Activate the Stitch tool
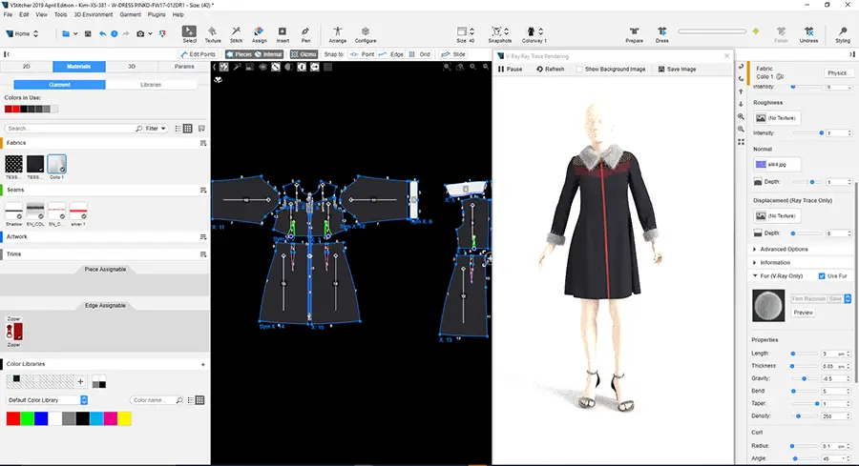This screenshot has width=859, height=466. point(236,34)
